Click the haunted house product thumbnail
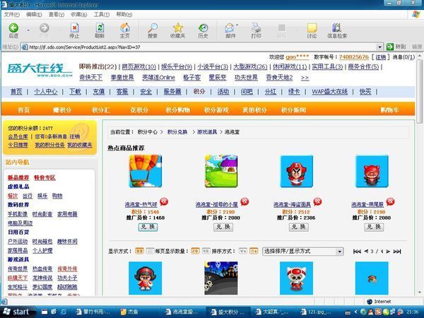424x318 pixels. click(221, 278)
